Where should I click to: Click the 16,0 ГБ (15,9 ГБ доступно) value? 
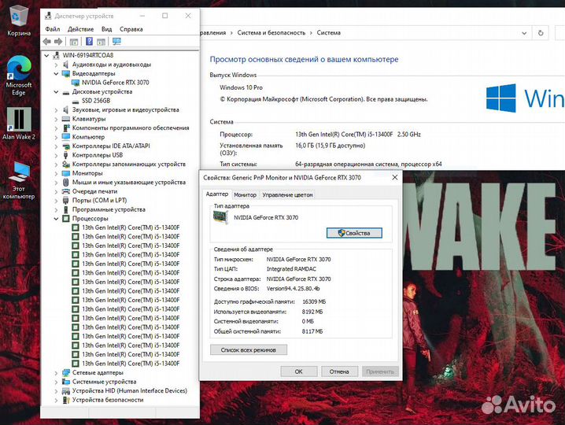click(330, 146)
